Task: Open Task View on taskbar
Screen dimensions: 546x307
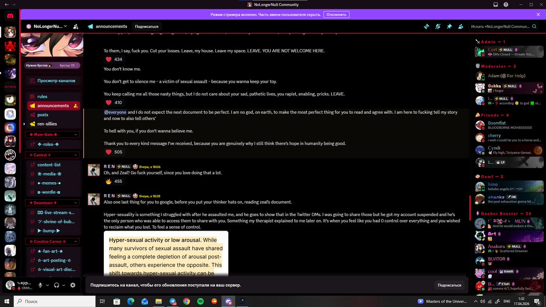Action: click(x=102, y=301)
